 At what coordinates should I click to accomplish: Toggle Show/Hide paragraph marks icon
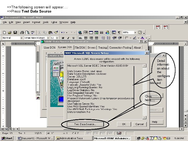click(x=119, y=32)
